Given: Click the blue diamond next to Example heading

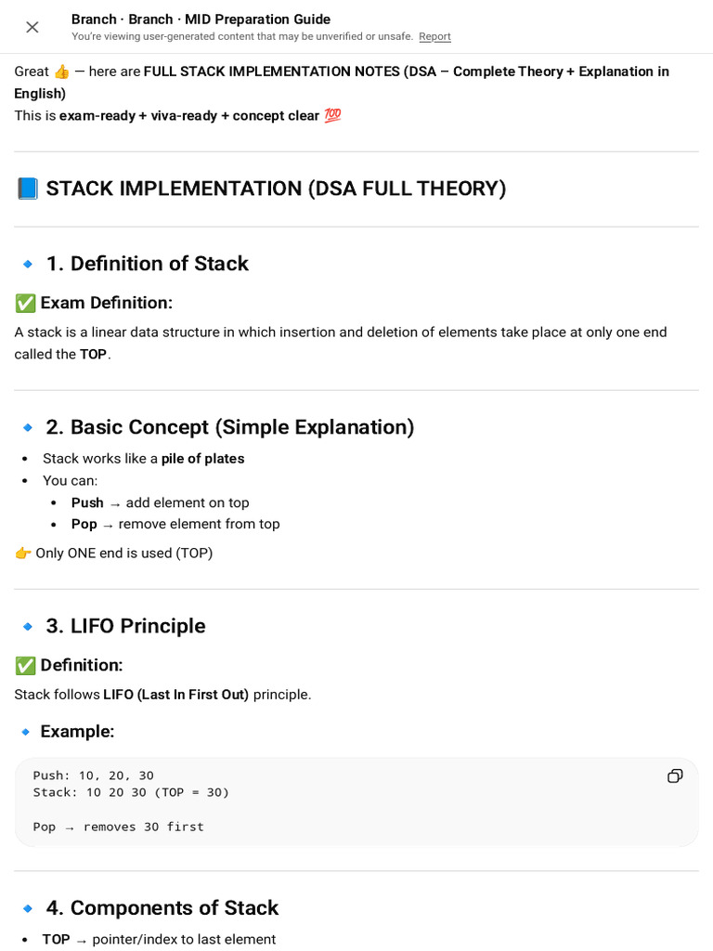Looking at the screenshot, I should pyautogui.click(x=25, y=732).
